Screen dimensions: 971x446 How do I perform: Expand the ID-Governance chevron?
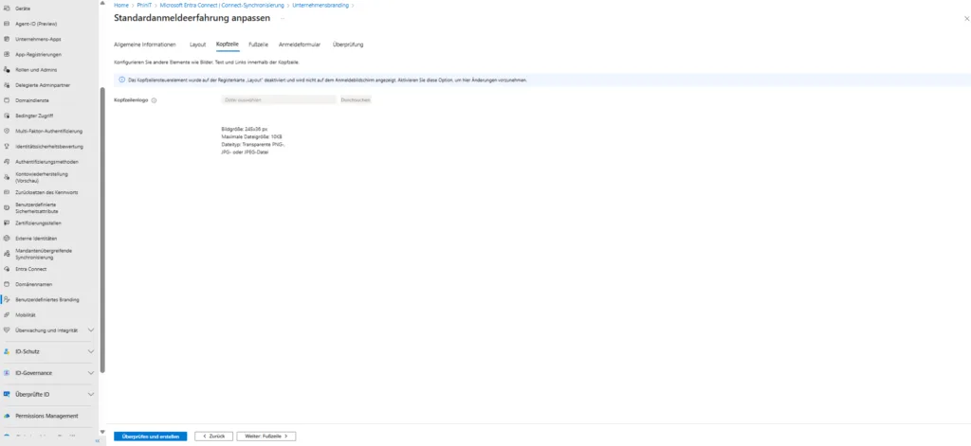coord(90,373)
